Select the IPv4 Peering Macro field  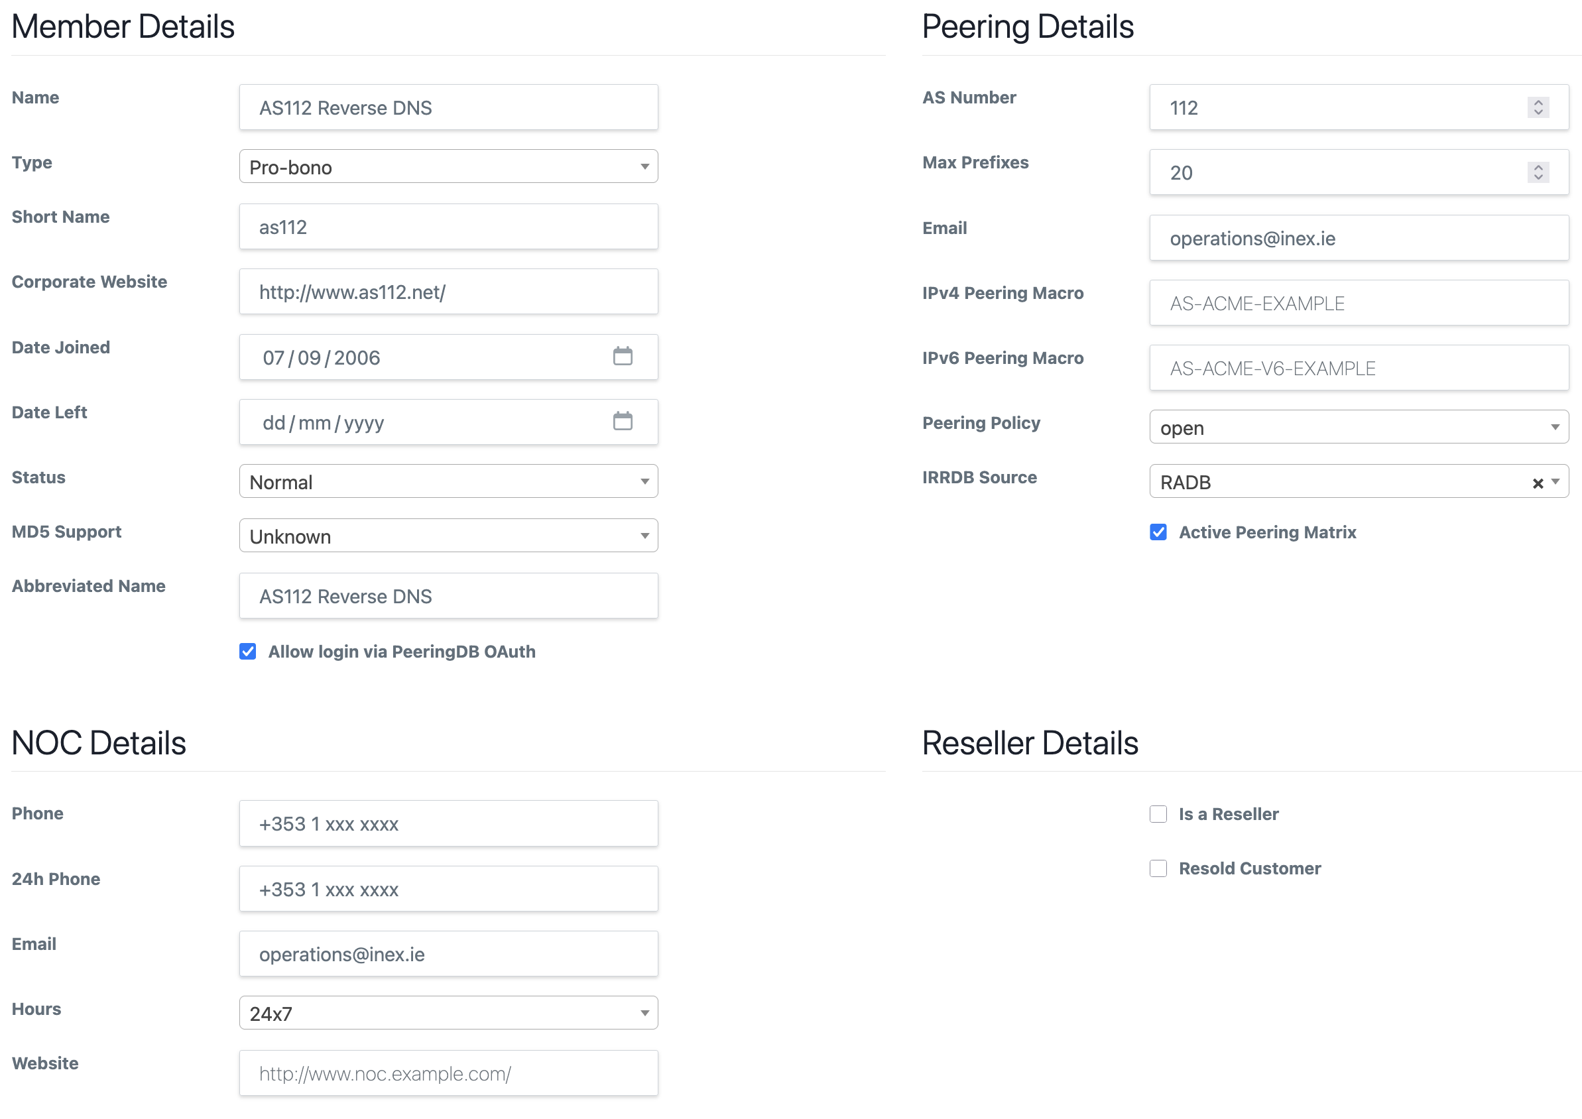pos(1359,303)
